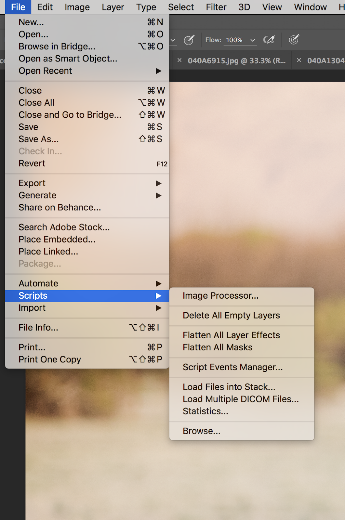Viewport: 345px width, 520px height.
Task: Expand the Export submenu
Action: point(87,183)
